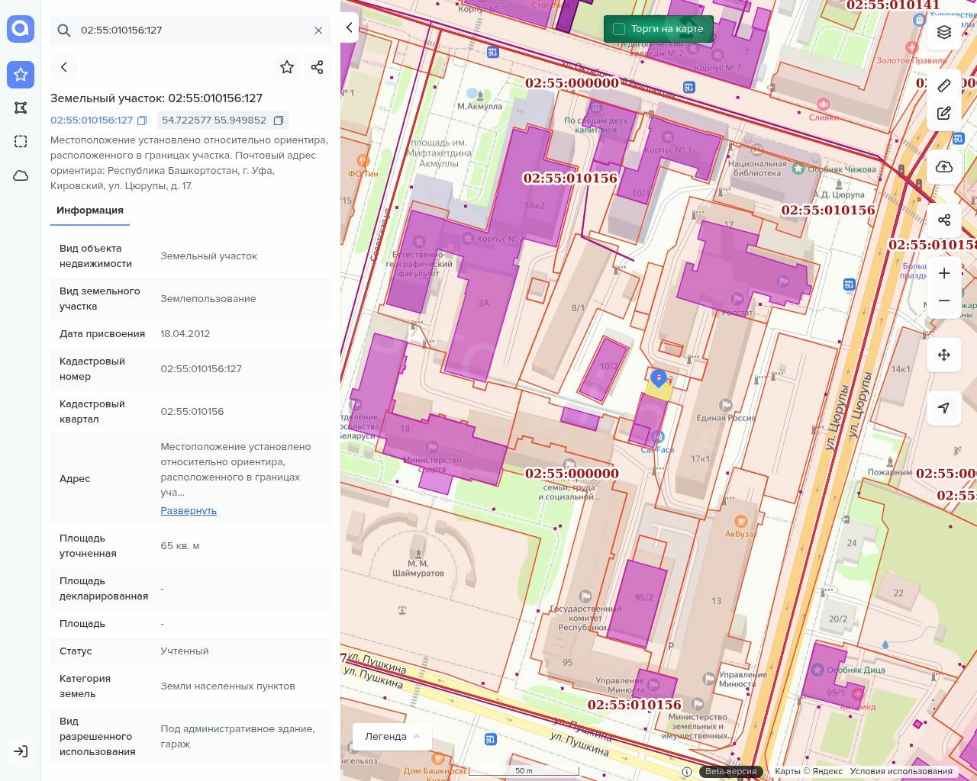Copy the cadastral number 02:55:010156:127
The image size is (977, 781).
click(x=142, y=121)
